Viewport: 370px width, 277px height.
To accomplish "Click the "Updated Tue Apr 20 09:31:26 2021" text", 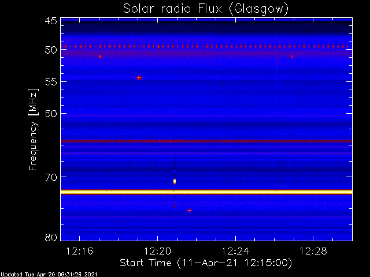I will point(49,275).
